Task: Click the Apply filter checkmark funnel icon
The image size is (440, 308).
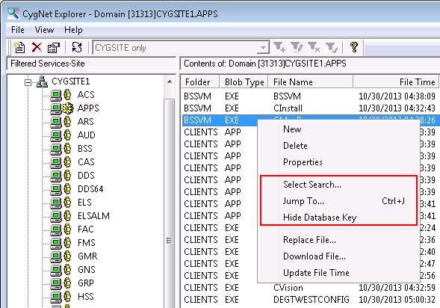Action: tap(332, 47)
